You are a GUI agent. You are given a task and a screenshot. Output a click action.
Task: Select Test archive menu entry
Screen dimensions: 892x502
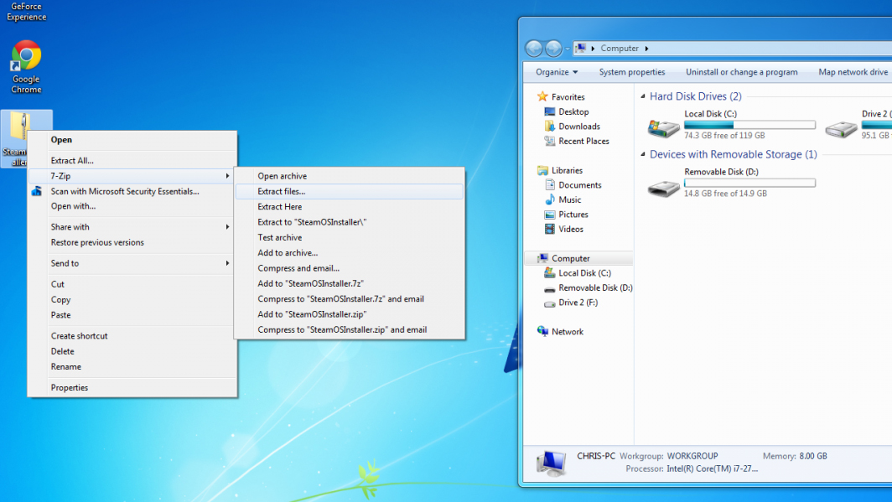[x=350, y=238]
